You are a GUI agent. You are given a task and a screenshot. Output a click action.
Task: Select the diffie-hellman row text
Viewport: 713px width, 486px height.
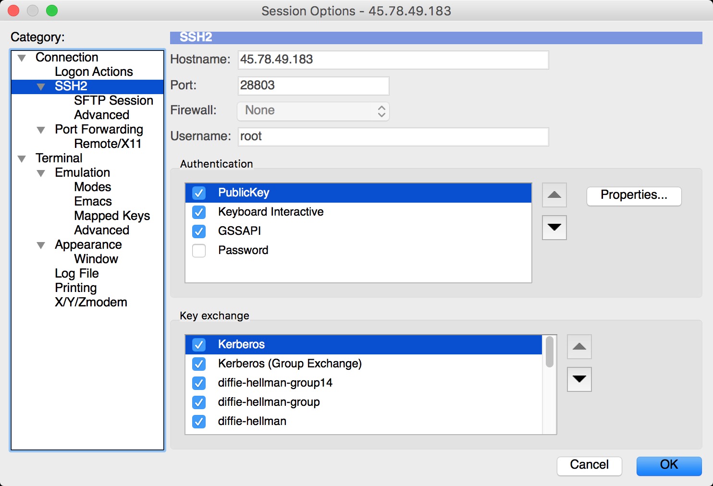pos(252,421)
